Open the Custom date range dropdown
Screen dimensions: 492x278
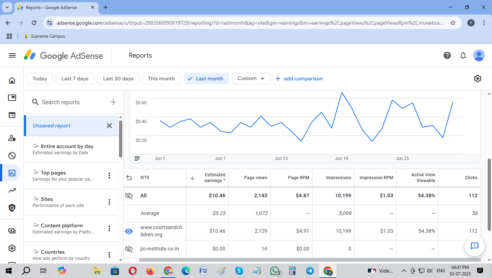pyautogui.click(x=251, y=79)
